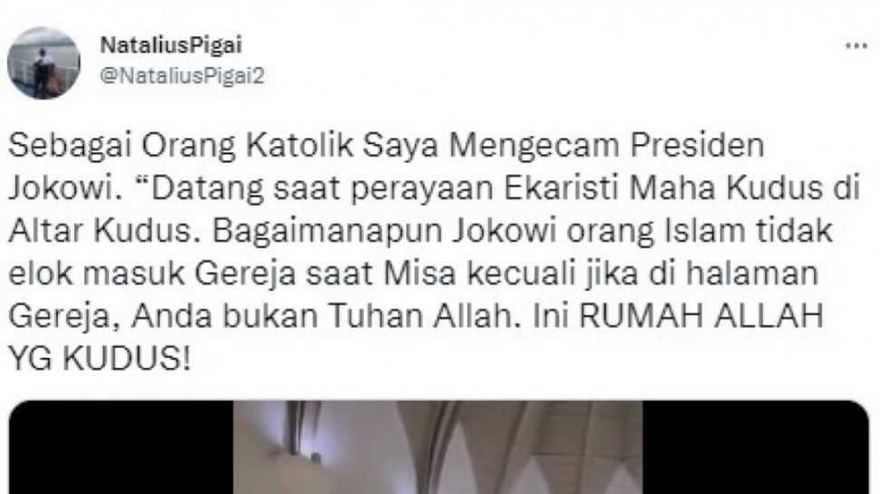Click the sentence Anda bukan Tuhan Allah
The image size is (880, 494).
click(x=324, y=317)
